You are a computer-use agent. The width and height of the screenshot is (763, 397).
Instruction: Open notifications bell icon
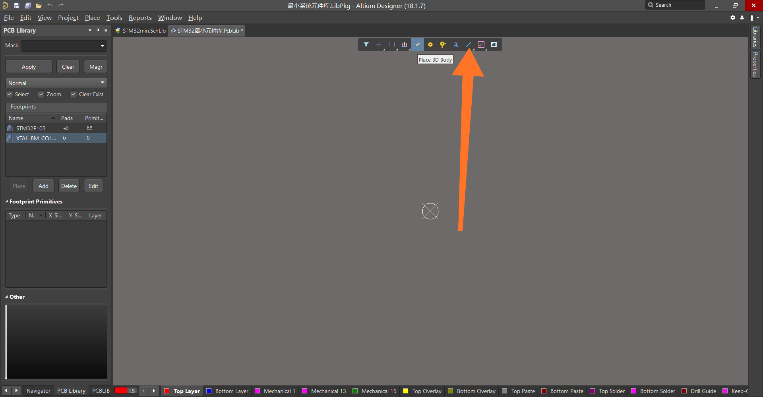click(742, 17)
